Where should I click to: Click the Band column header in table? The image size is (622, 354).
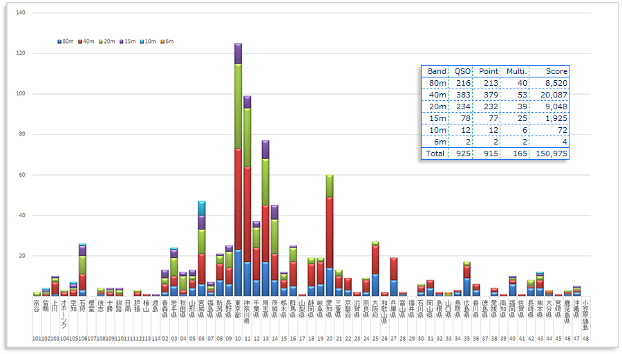437,71
